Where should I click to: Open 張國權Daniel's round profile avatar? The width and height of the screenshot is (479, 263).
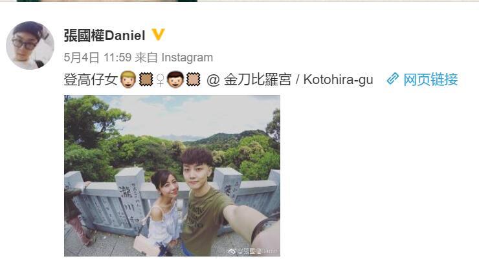pos(30,46)
